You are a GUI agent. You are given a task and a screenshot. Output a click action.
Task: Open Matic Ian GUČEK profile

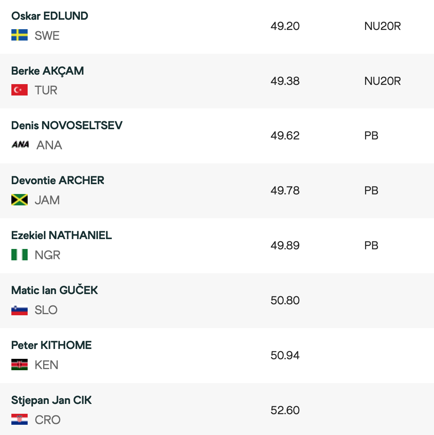(55, 290)
